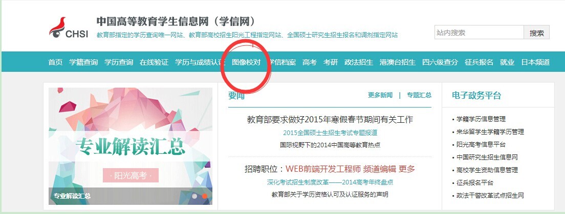Open the 学籍查询 navigation item
The height and width of the screenshot is (214, 565).
tap(83, 62)
